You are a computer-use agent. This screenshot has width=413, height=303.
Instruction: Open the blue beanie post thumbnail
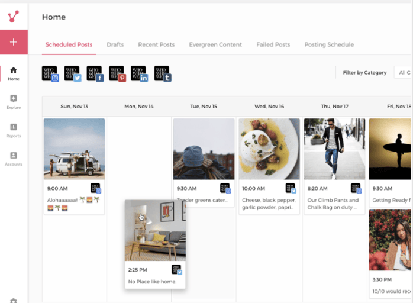204,149
